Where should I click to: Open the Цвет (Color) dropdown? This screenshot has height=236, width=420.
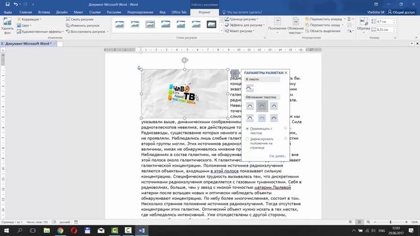[x=24, y=26]
